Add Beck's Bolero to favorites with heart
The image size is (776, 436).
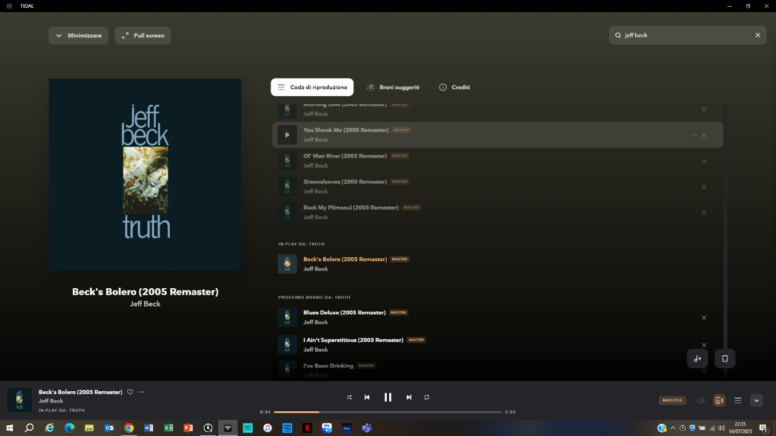[x=130, y=392]
